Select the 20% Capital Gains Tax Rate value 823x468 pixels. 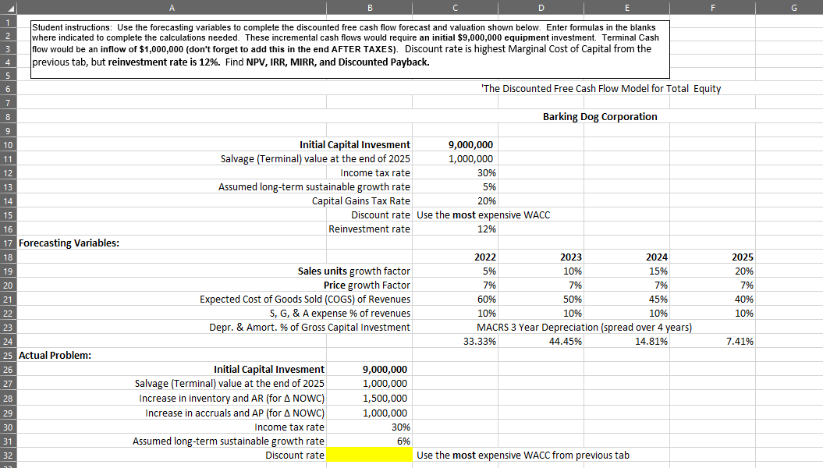click(487, 201)
